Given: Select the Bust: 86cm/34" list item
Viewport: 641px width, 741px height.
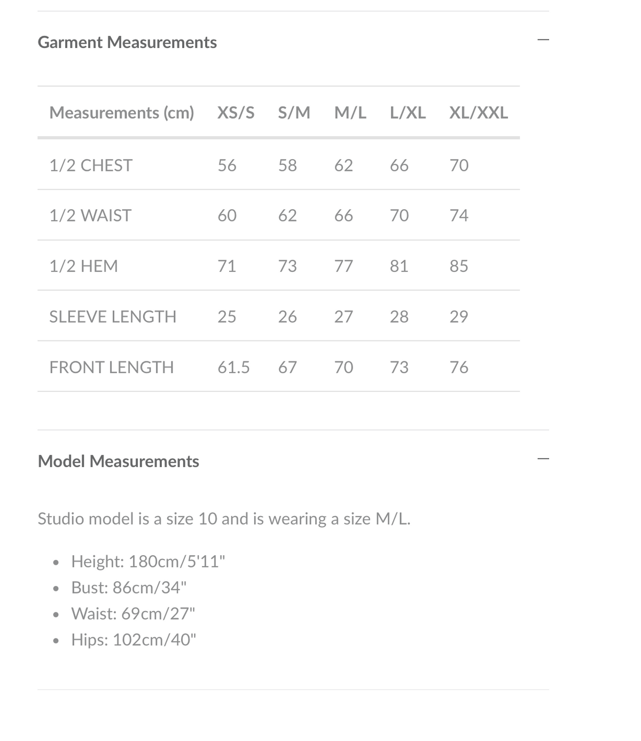Looking at the screenshot, I should (129, 588).
